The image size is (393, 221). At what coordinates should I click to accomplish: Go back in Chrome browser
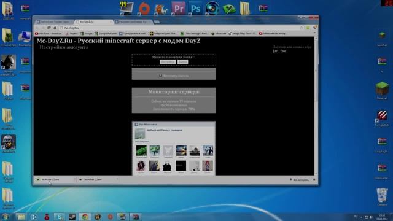pos(37,28)
